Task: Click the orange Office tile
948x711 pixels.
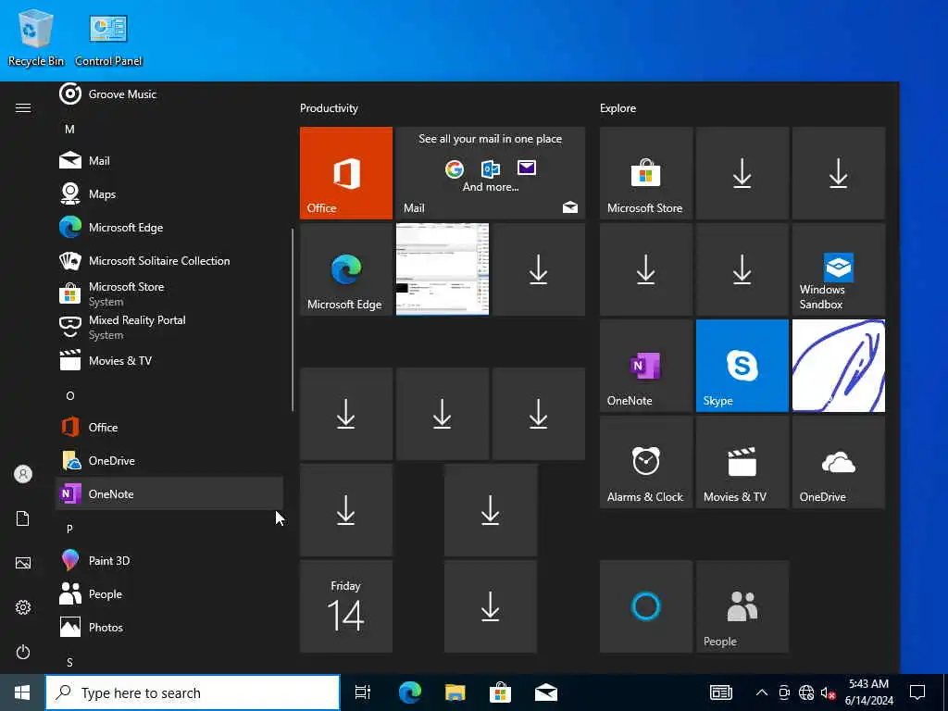Action: coord(346,173)
